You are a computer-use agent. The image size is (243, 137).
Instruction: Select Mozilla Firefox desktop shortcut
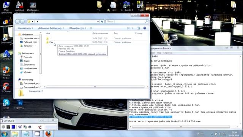click(x=6, y=73)
